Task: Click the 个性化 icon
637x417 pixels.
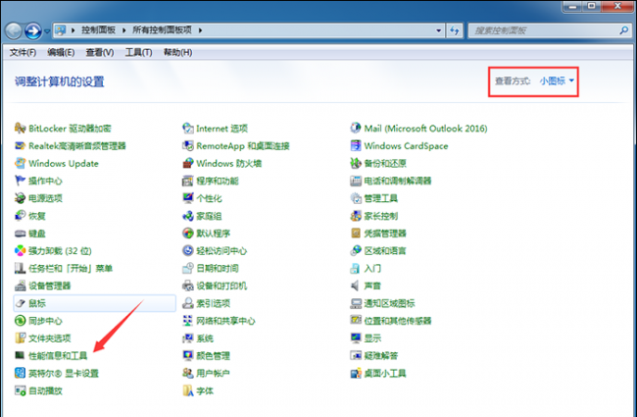Action: [x=188, y=198]
